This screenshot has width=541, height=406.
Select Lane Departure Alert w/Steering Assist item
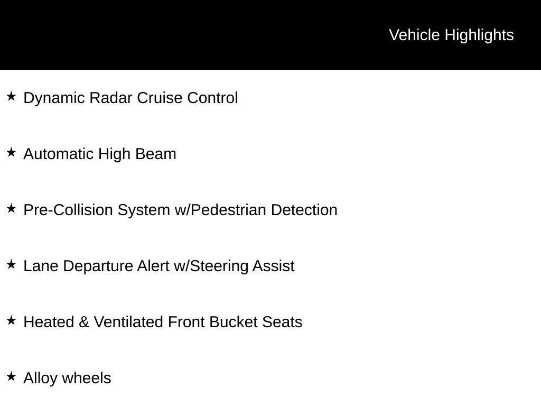click(159, 266)
